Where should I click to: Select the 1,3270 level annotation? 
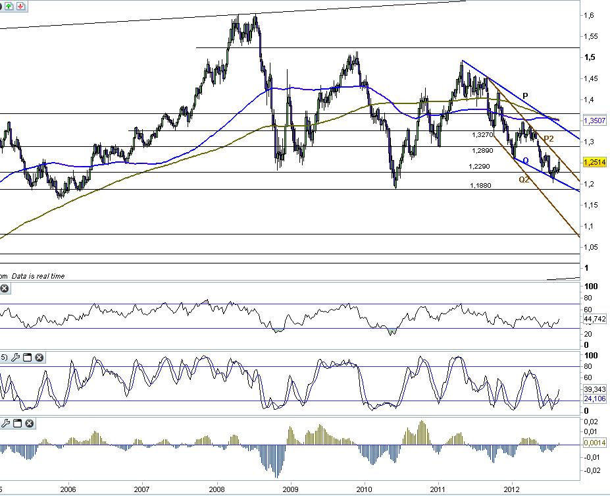click(482, 135)
